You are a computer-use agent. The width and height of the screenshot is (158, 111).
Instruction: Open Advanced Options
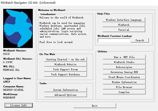coord(65,95)
